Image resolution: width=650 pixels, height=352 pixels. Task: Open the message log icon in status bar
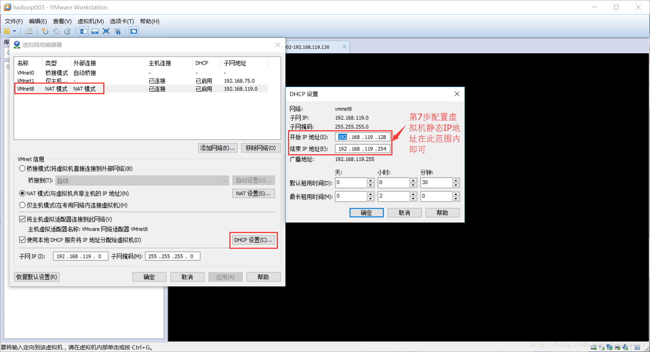[x=637, y=347]
